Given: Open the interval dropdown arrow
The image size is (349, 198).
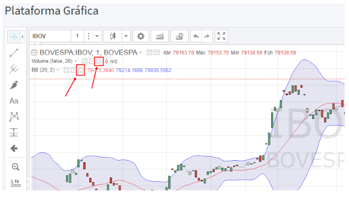Looking at the screenshot, I should [97, 36].
